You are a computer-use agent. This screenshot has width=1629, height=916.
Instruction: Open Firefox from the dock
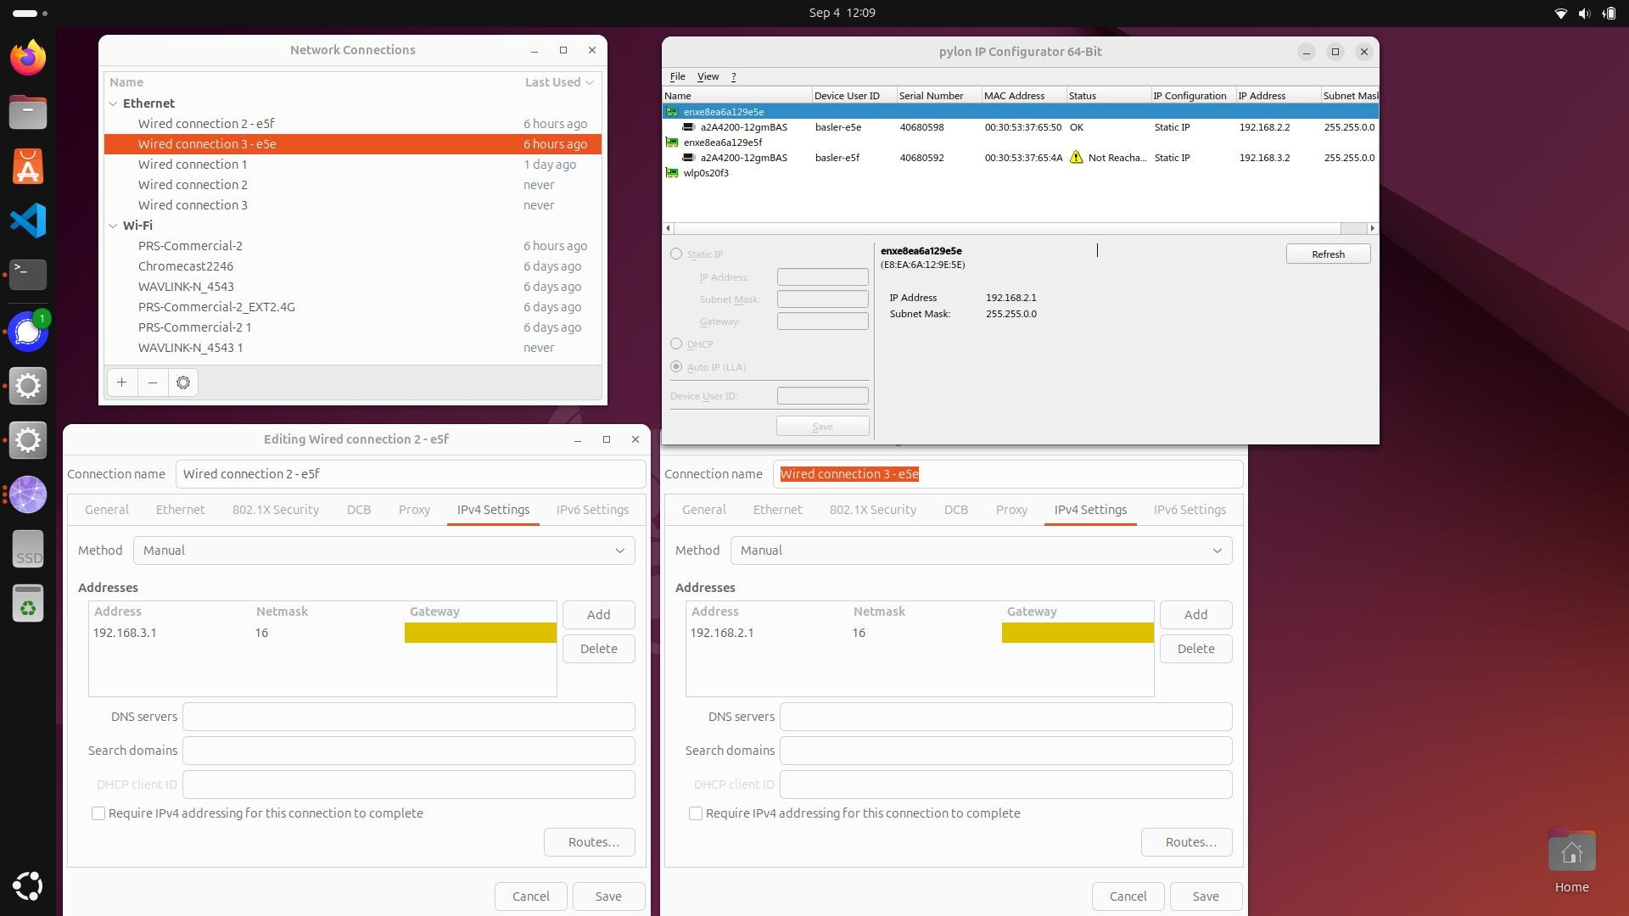28,58
